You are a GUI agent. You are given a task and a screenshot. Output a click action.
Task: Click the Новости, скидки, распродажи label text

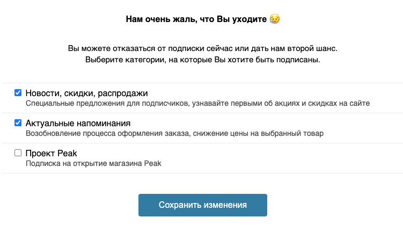[x=86, y=93]
